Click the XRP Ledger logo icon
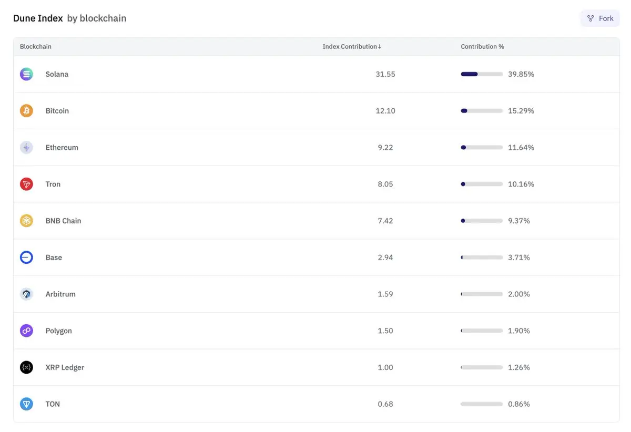Screen dimensions: 631x432 (26, 367)
